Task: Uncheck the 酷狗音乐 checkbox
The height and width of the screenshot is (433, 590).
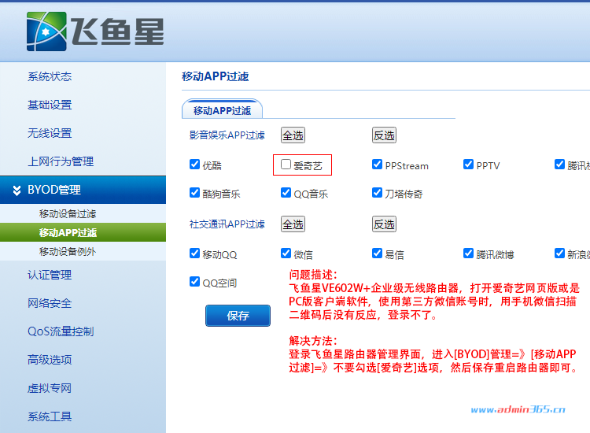Action: (194, 192)
